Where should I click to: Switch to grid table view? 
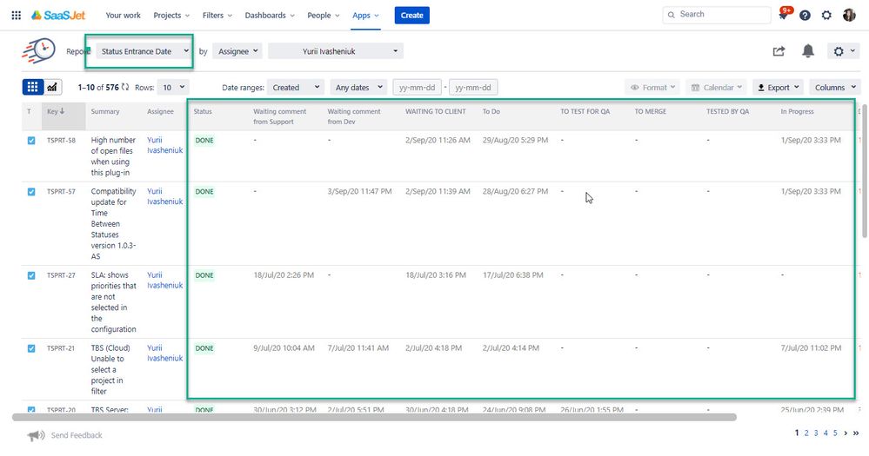[33, 87]
